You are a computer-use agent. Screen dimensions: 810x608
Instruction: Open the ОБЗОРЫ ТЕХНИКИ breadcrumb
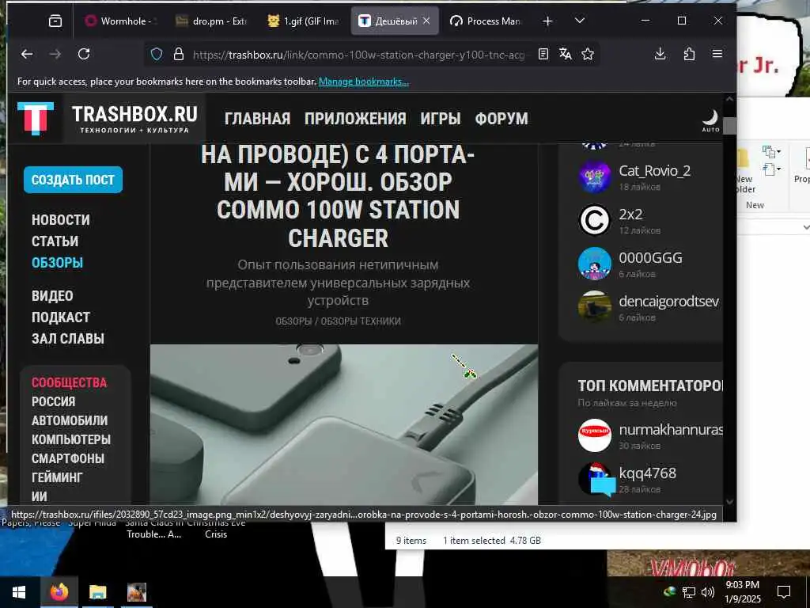pyautogui.click(x=361, y=321)
